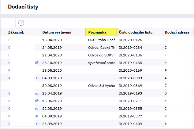Select delivery note DL2020-0211
This screenshot has width=194, height=129.
tap(130, 101)
